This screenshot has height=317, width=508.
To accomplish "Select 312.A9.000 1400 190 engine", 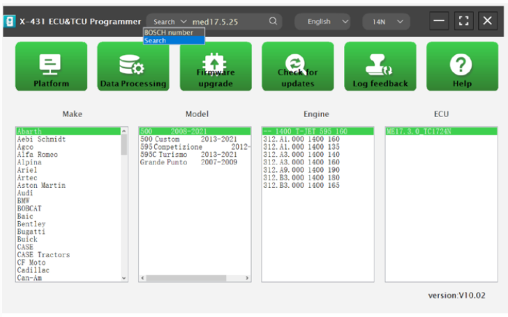I will pyautogui.click(x=301, y=170).
